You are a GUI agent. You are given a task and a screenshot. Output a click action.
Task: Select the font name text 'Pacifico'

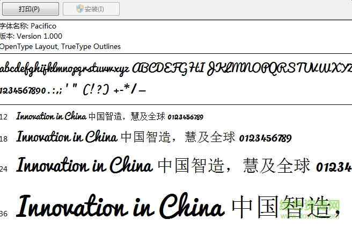tap(43, 26)
